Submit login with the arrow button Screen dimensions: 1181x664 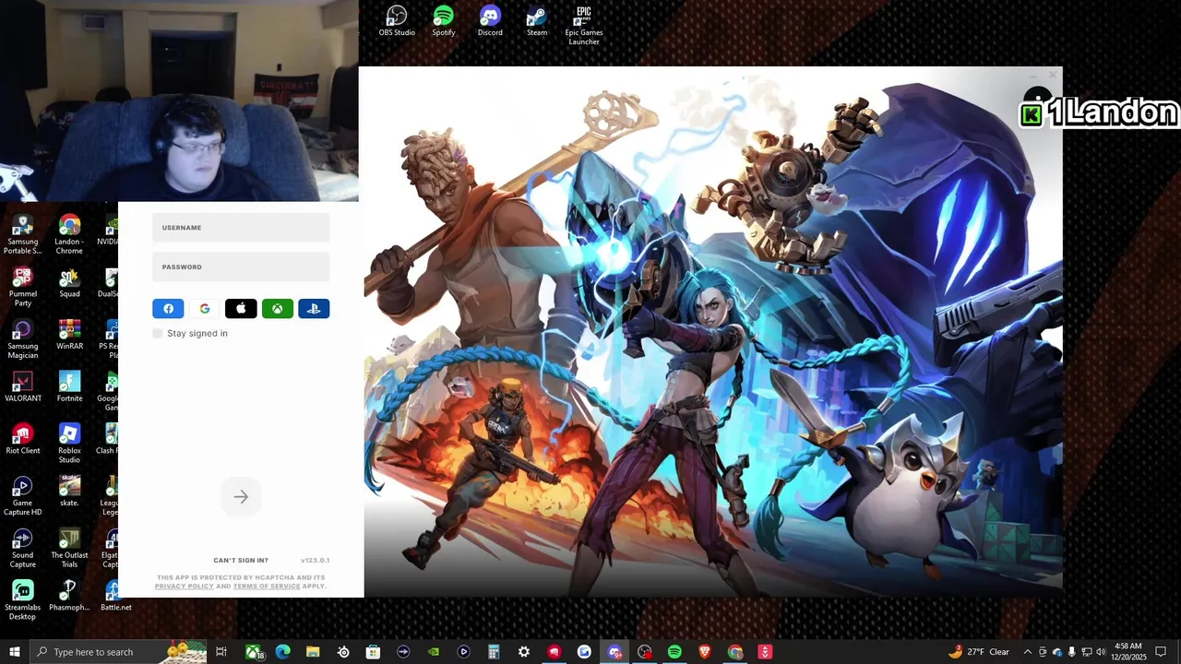pyautogui.click(x=241, y=497)
